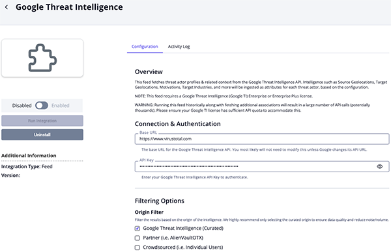391x252 pixels.
Task: Click the Filtering Options heading
Action: (x=160, y=201)
